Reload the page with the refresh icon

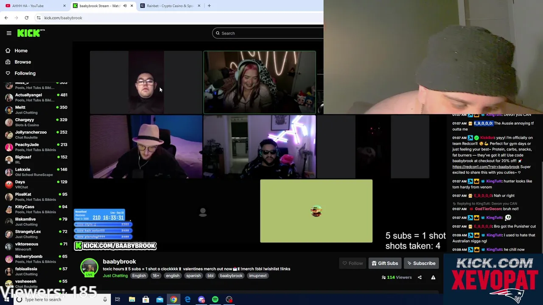[26, 18]
